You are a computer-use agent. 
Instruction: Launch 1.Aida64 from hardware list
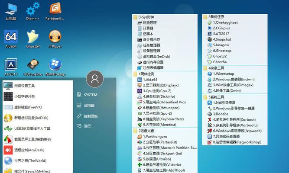coord(165,80)
